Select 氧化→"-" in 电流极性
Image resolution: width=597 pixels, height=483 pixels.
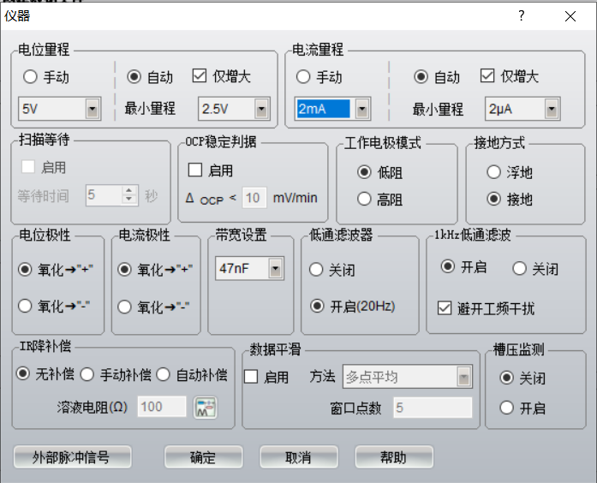click(124, 307)
